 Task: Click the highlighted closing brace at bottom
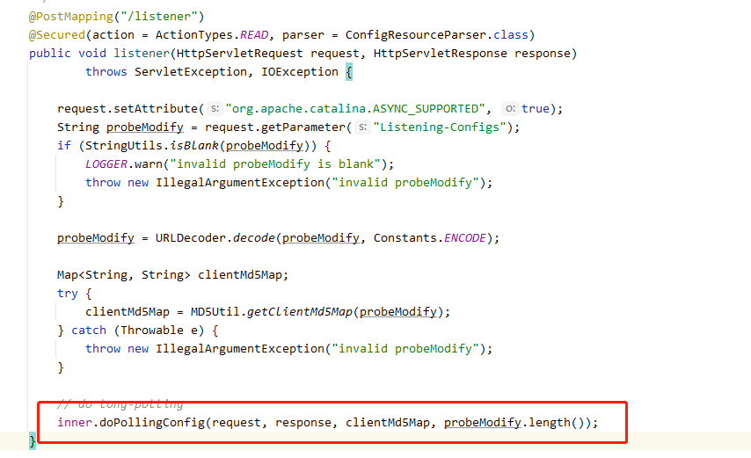tap(32, 440)
